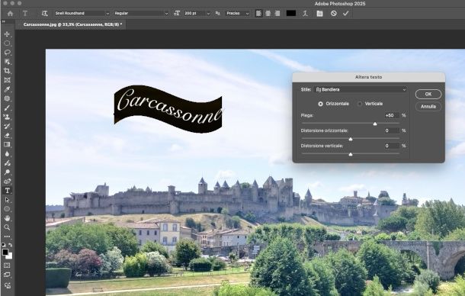Open the Edit Toolbar three-dots menu

7,236
